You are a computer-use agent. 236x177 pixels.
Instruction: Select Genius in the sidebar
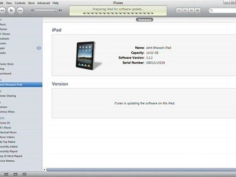click(3, 107)
